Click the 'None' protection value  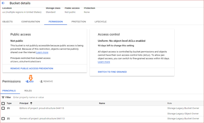87,12
